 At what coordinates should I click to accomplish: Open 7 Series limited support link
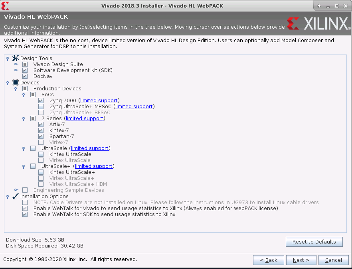tap(85, 119)
